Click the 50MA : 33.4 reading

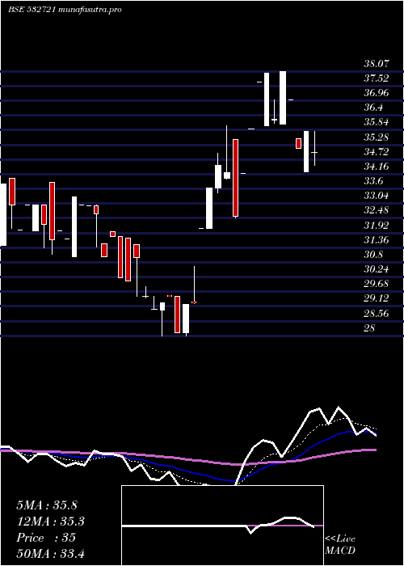(x=50, y=553)
